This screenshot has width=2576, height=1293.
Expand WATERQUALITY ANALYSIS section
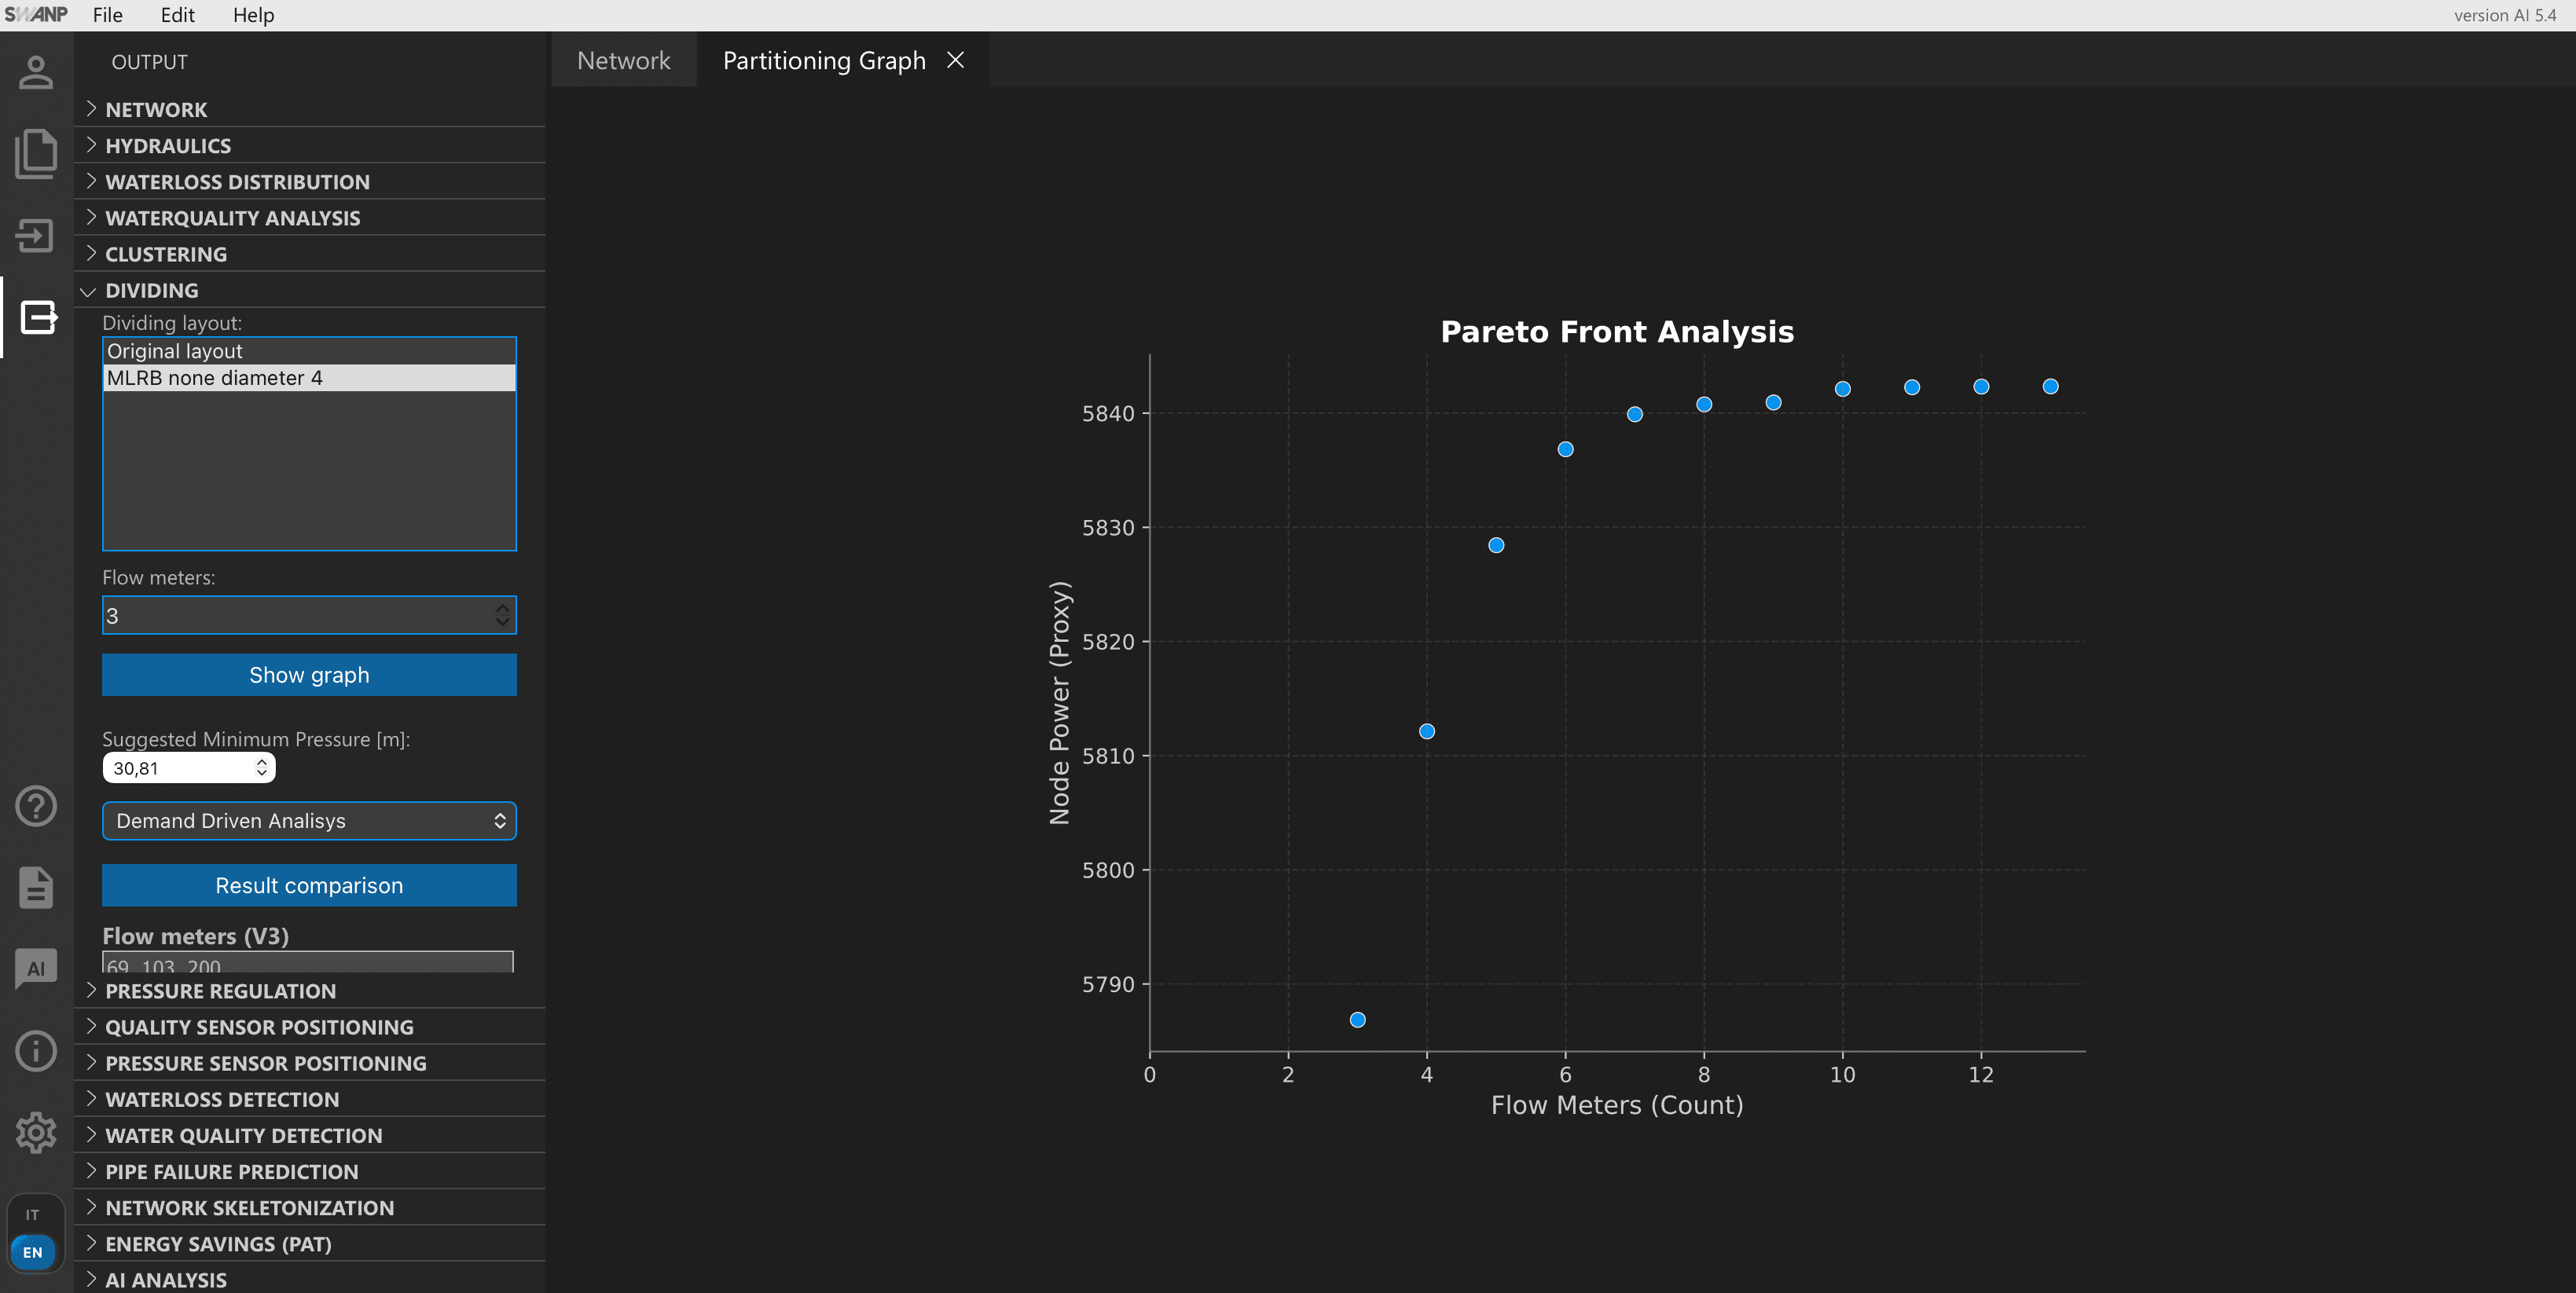click(310, 217)
